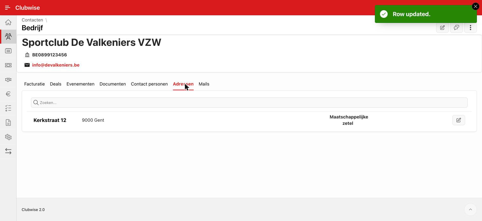Click the Clubwise logo title
Screen dimensions: 482x221
coord(27,8)
